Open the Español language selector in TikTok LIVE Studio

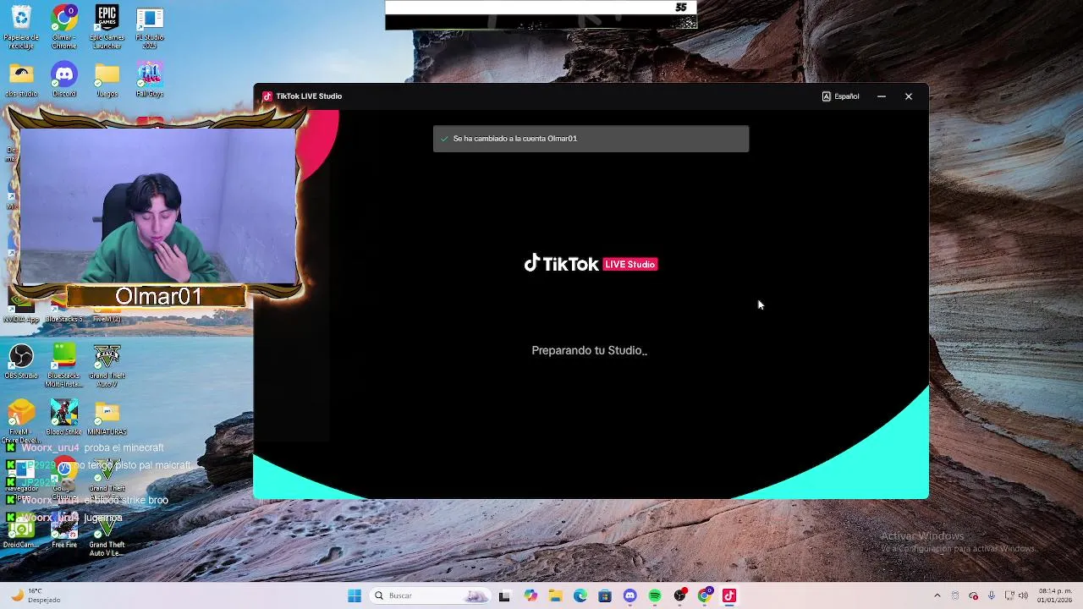coord(840,96)
